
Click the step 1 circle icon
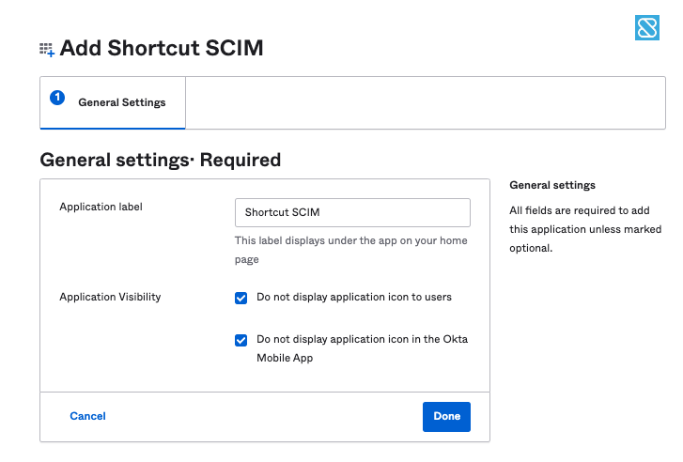57,98
